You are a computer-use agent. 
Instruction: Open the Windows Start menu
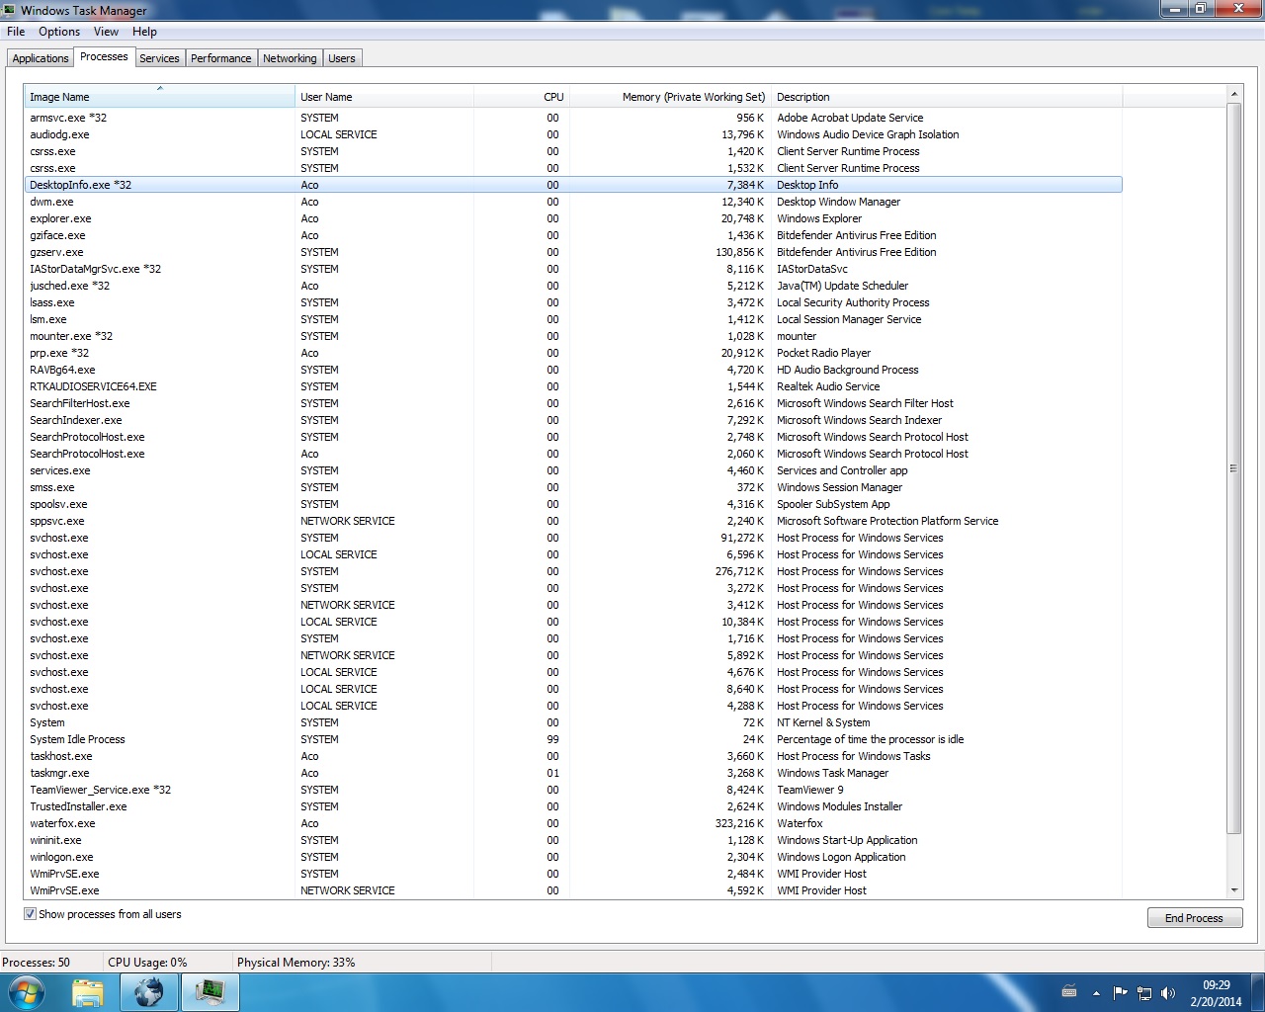click(26, 992)
